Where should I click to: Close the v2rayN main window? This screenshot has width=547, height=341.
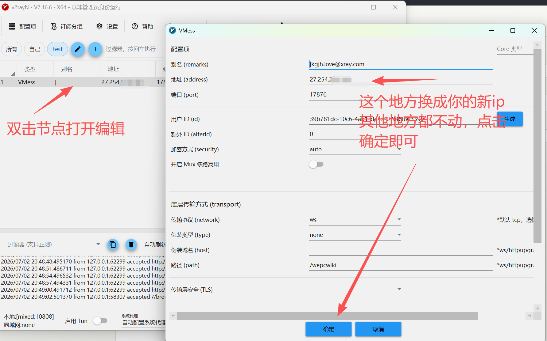395,7
